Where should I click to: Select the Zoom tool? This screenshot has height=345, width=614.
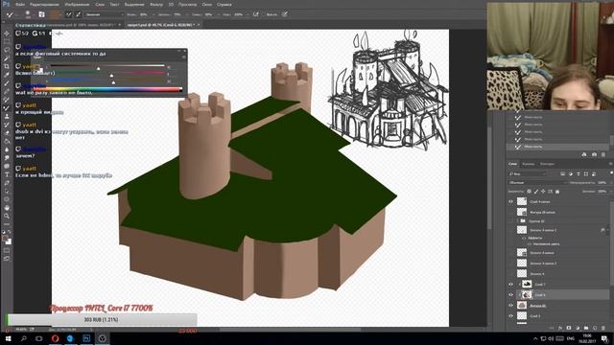pyautogui.click(x=7, y=216)
